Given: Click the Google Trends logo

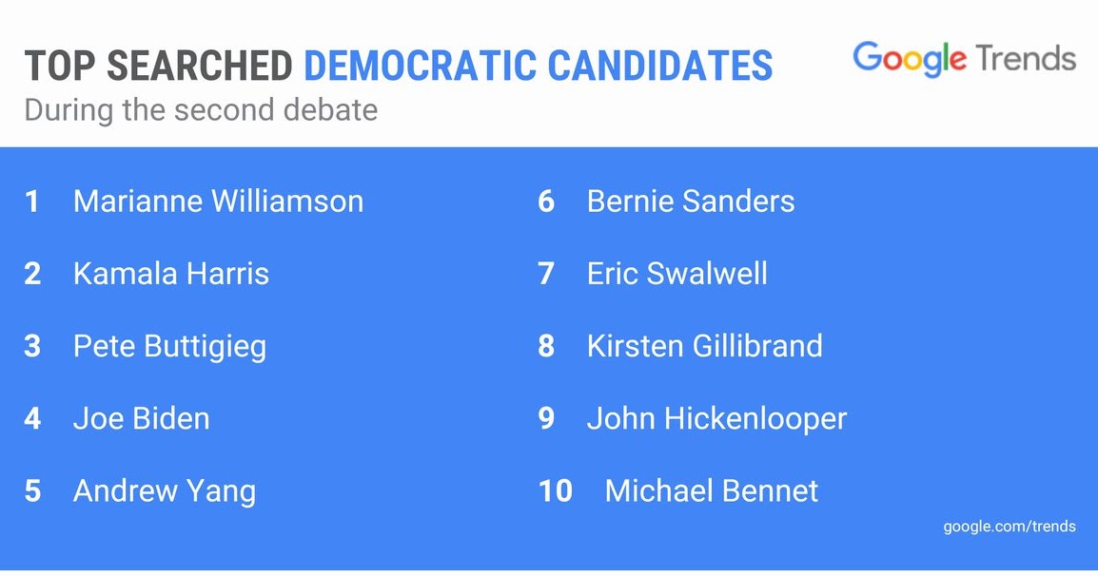Looking at the screenshot, I should coord(964,59).
